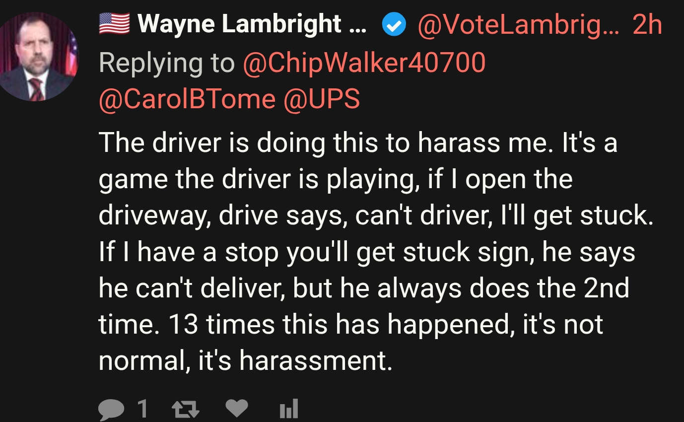Open tweet analytics bar chart icon

288,410
